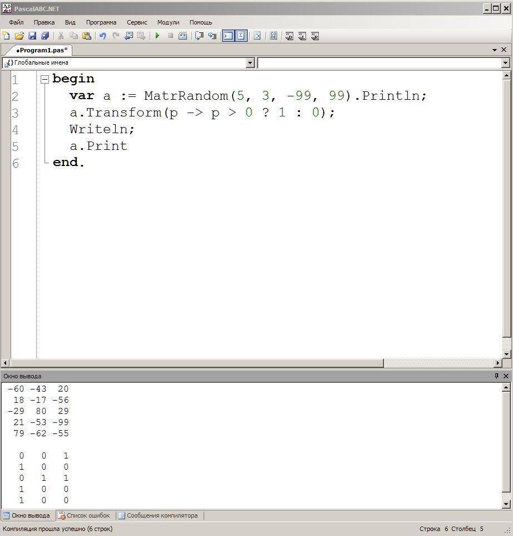Image resolution: width=513 pixels, height=536 pixels.
Task: Open the Программа menu
Action: tap(101, 22)
